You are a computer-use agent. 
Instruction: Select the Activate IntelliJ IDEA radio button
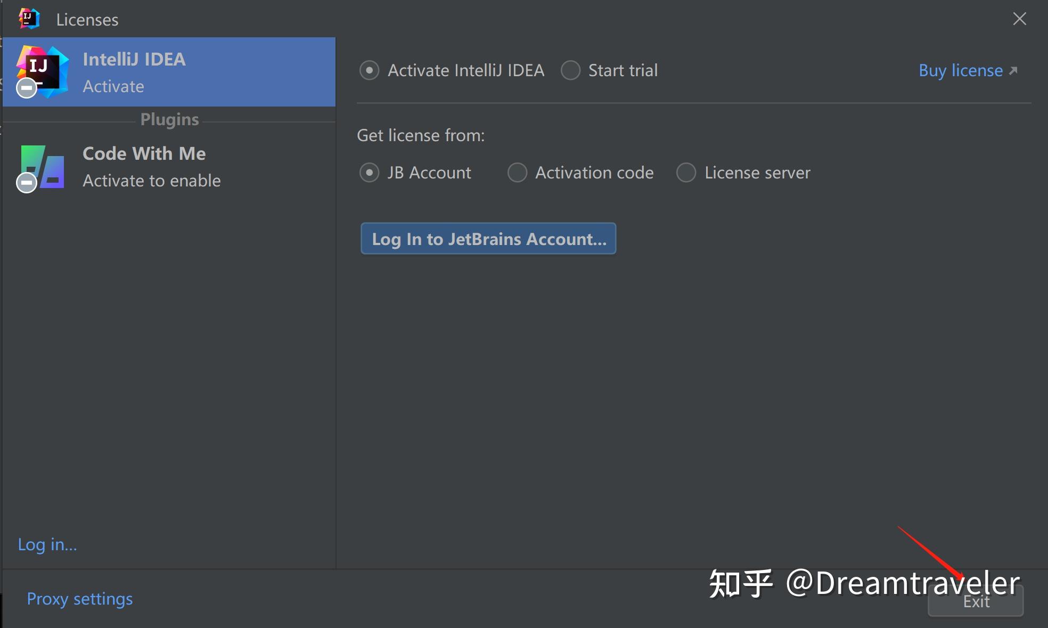click(x=369, y=70)
